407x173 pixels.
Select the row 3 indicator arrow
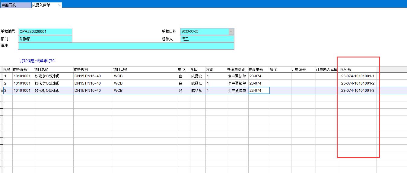tap(2, 91)
